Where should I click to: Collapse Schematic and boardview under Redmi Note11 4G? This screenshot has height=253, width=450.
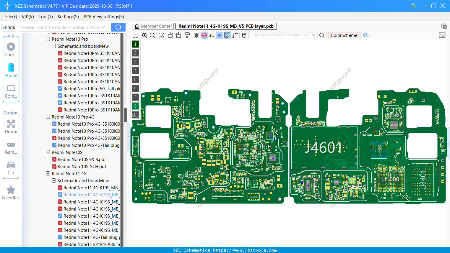click(x=54, y=180)
